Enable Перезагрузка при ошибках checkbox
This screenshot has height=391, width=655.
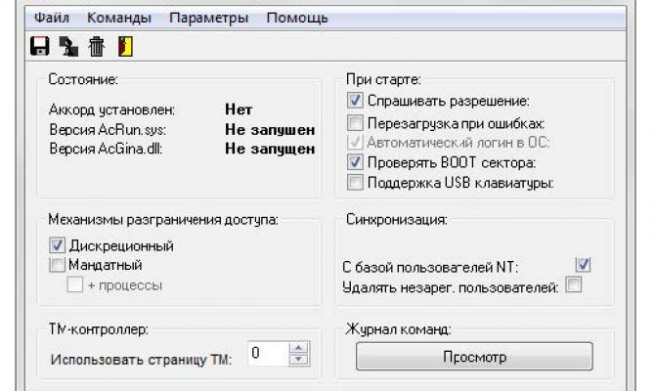coord(355,125)
